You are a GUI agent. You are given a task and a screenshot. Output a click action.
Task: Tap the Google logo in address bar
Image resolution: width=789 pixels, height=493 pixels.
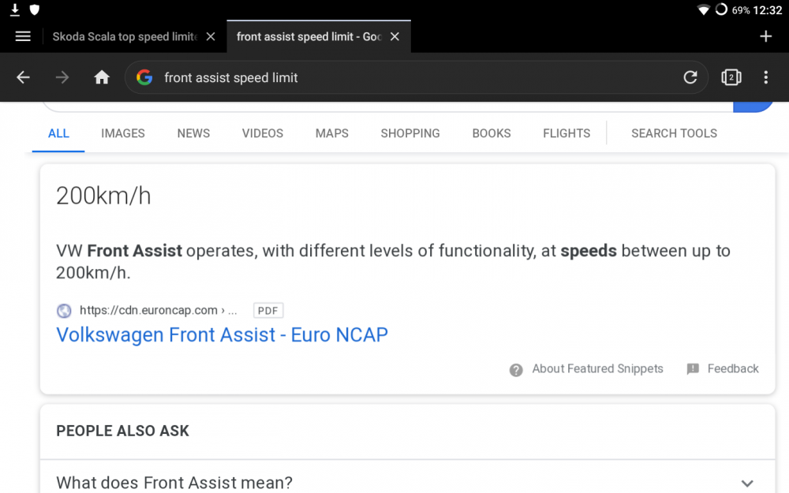click(144, 77)
